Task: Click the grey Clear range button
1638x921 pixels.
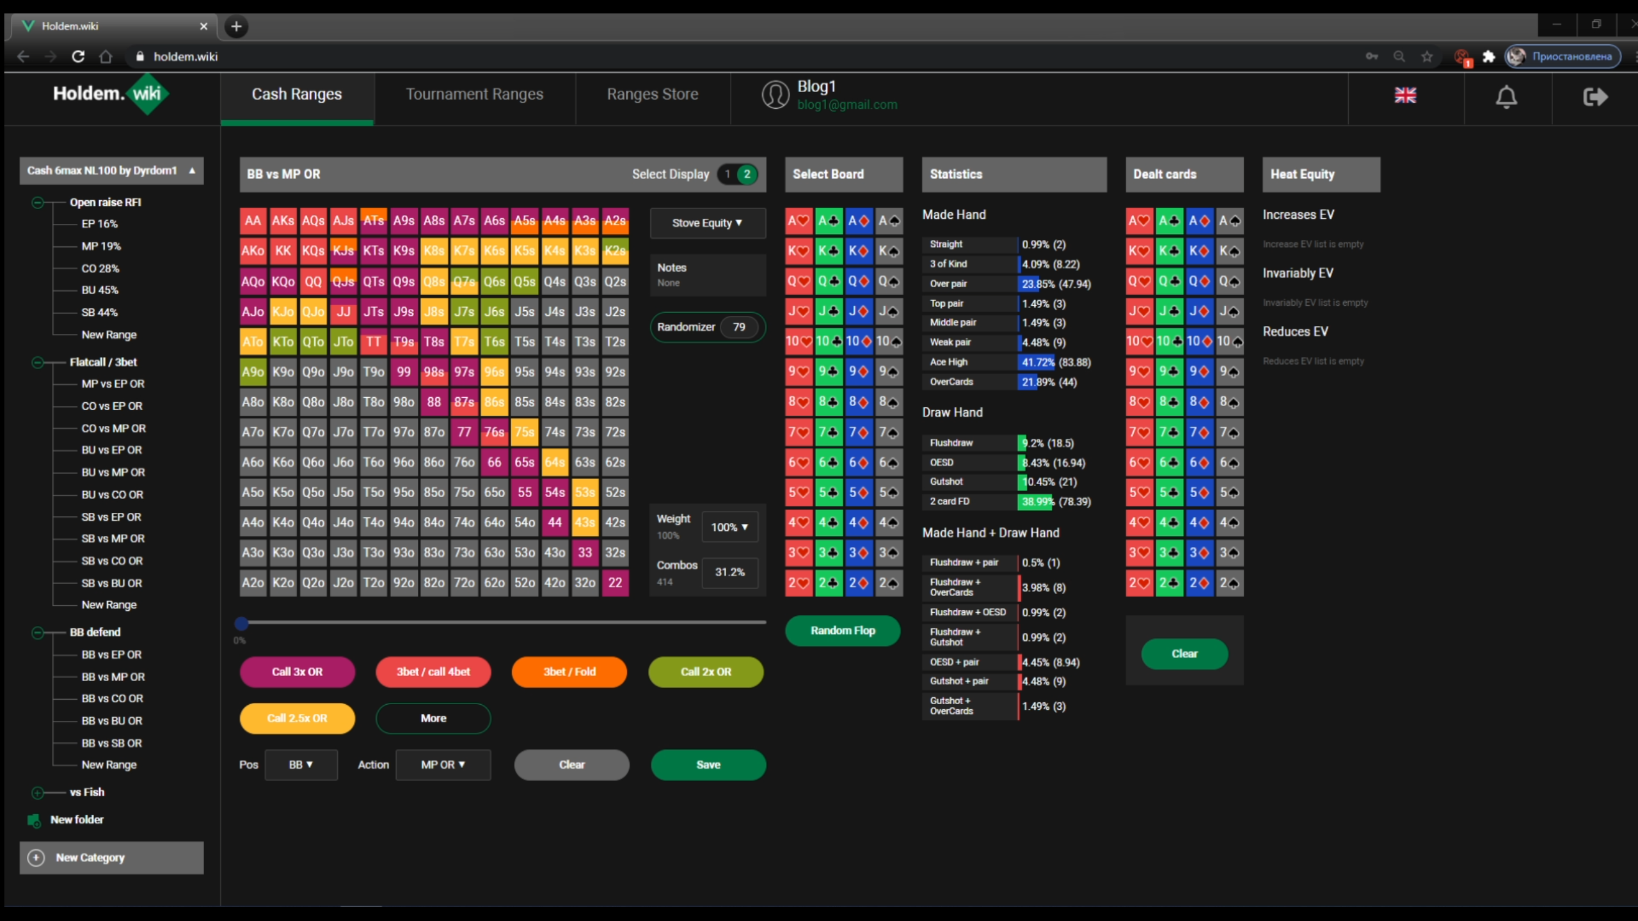Action: pos(571,765)
